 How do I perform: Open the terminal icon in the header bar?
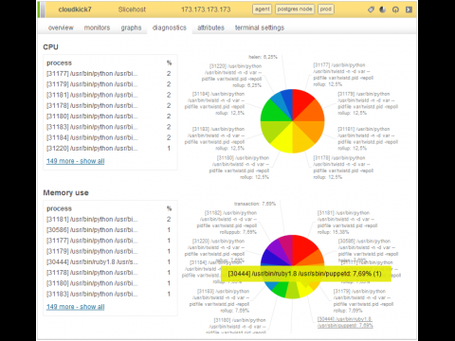[409, 9]
